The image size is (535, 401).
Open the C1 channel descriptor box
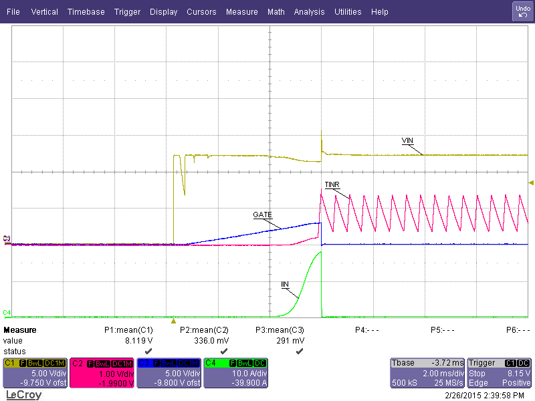(x=35, y=373)
